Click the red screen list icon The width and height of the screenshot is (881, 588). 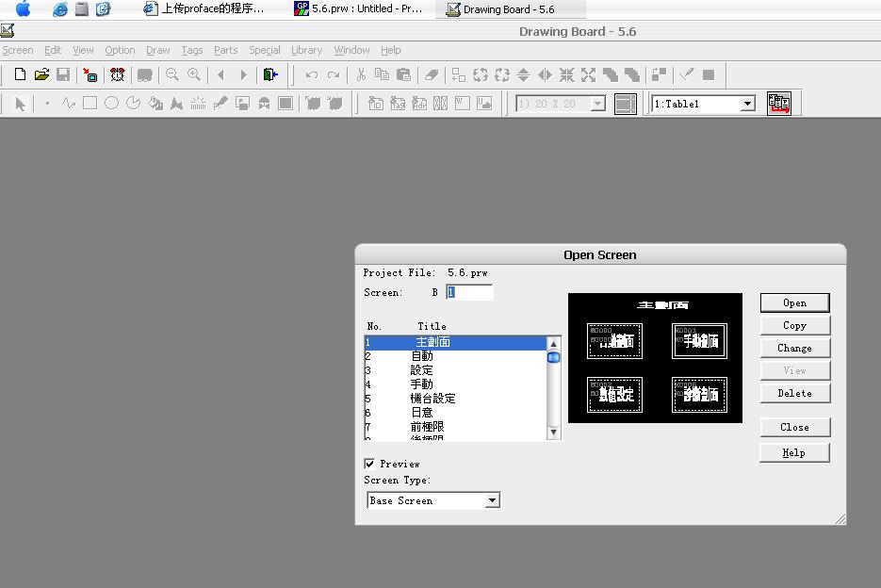(778, 104)
